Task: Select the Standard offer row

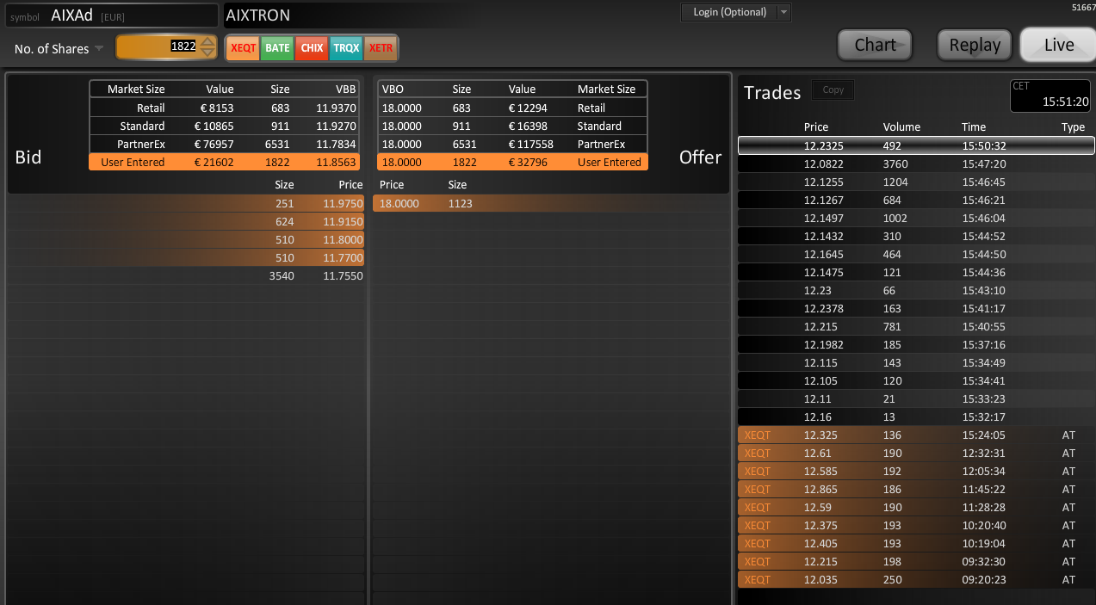Action: coord(512,126)
